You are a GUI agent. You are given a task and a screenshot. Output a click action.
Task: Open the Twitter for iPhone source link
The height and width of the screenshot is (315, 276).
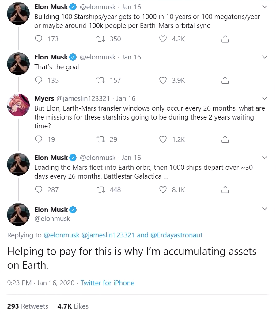point(107,283)
